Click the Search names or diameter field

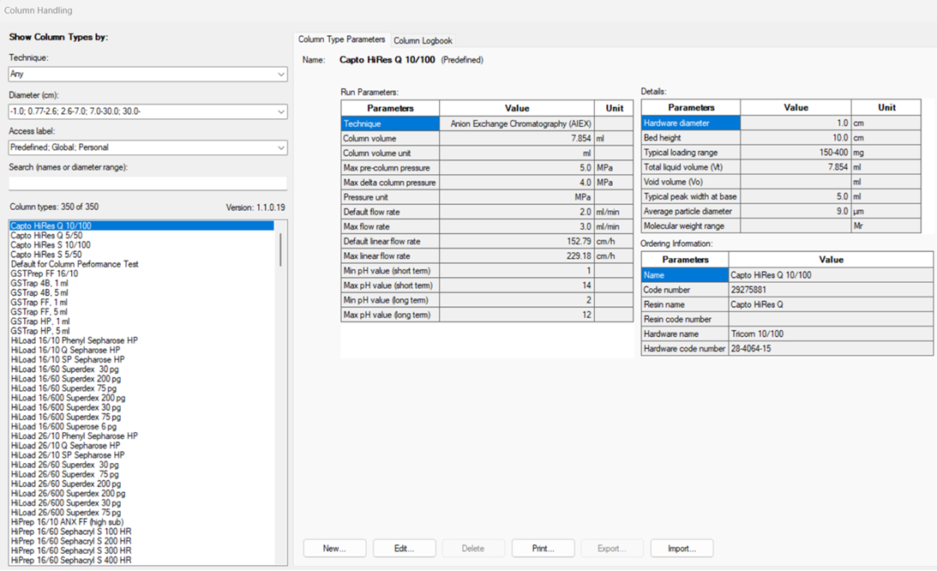point(147,183)
